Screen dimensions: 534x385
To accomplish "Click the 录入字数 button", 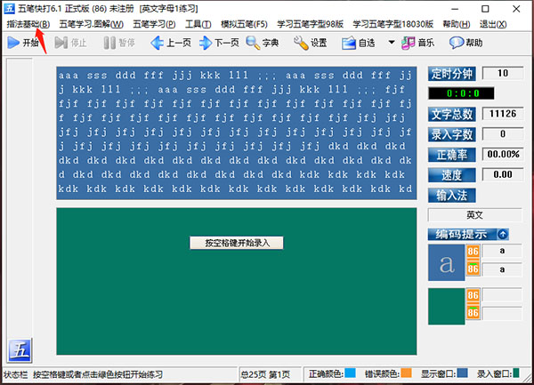I will point(451,134).
